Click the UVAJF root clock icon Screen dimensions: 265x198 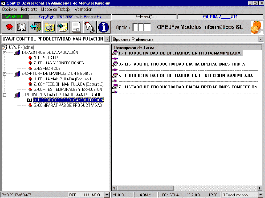[4, 47]
